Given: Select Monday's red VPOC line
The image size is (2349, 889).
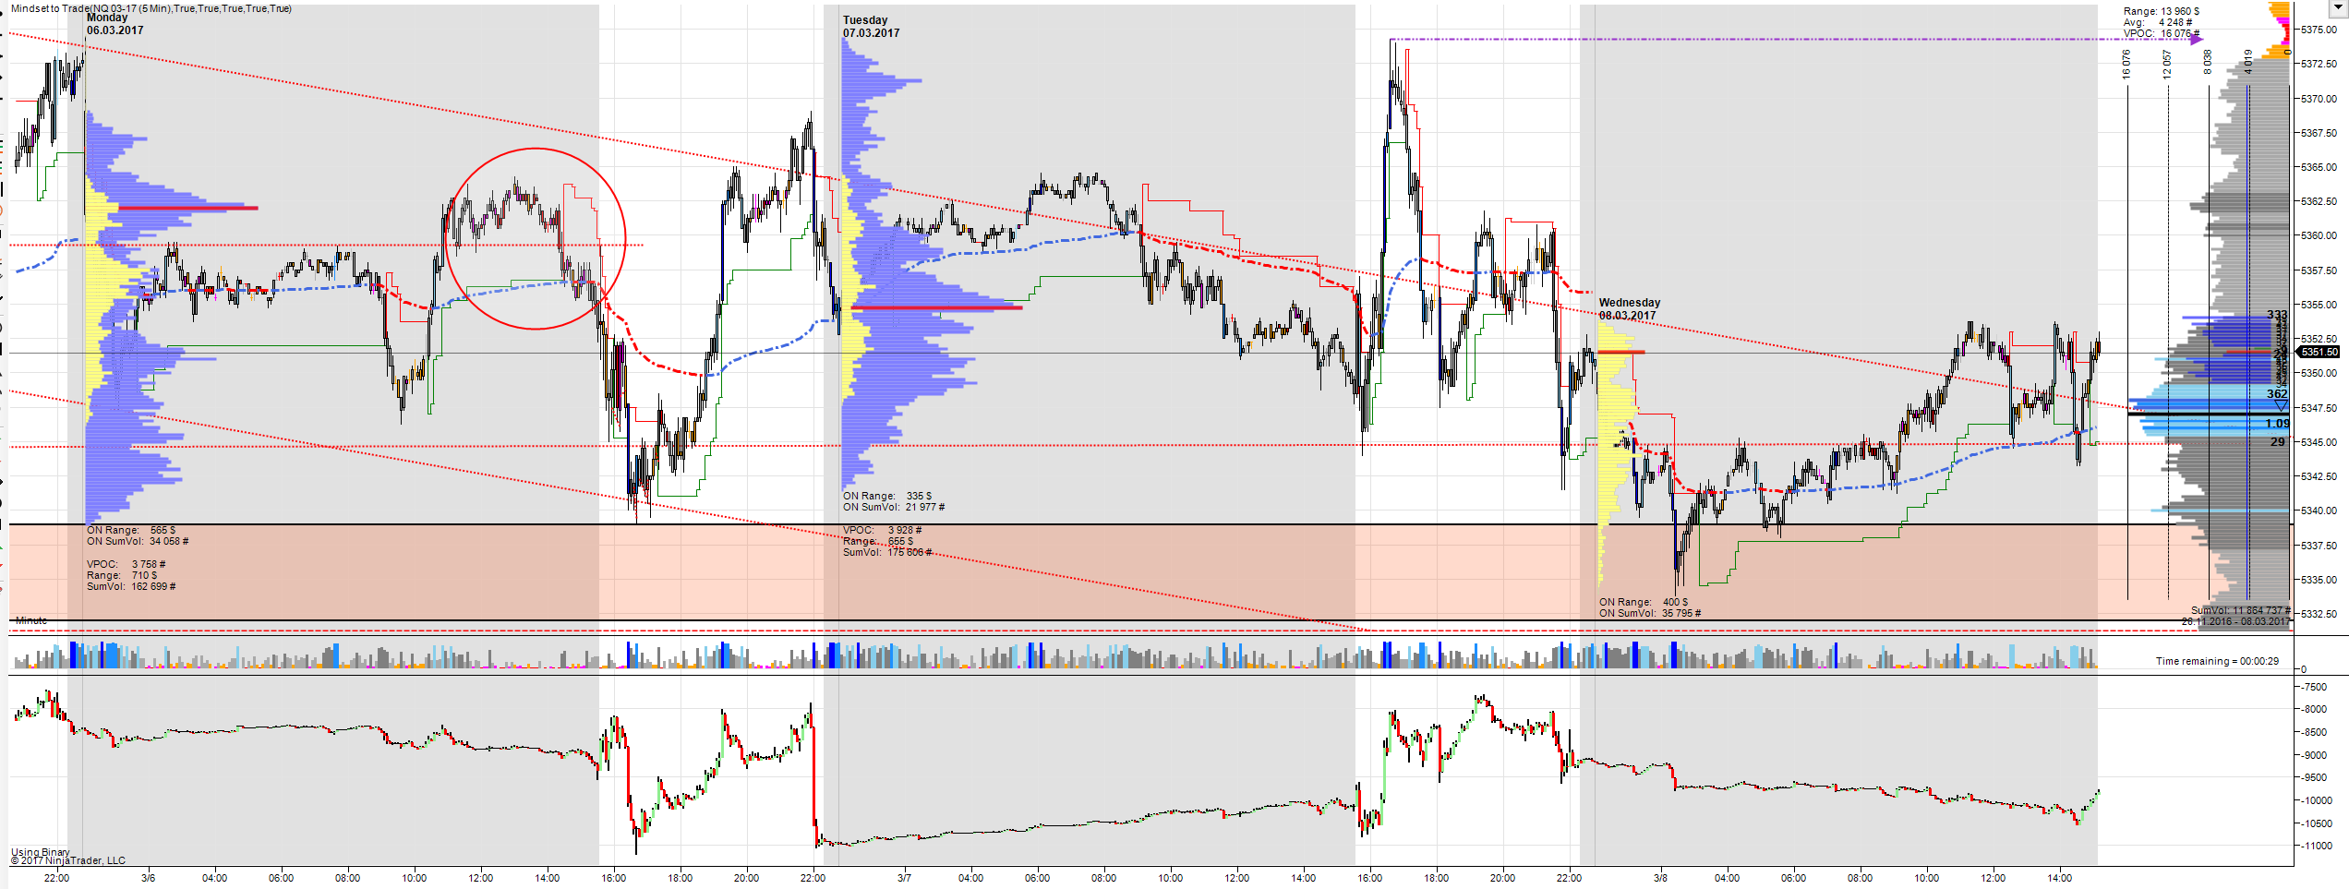Looking at the screenshot, I should [188, 208].
